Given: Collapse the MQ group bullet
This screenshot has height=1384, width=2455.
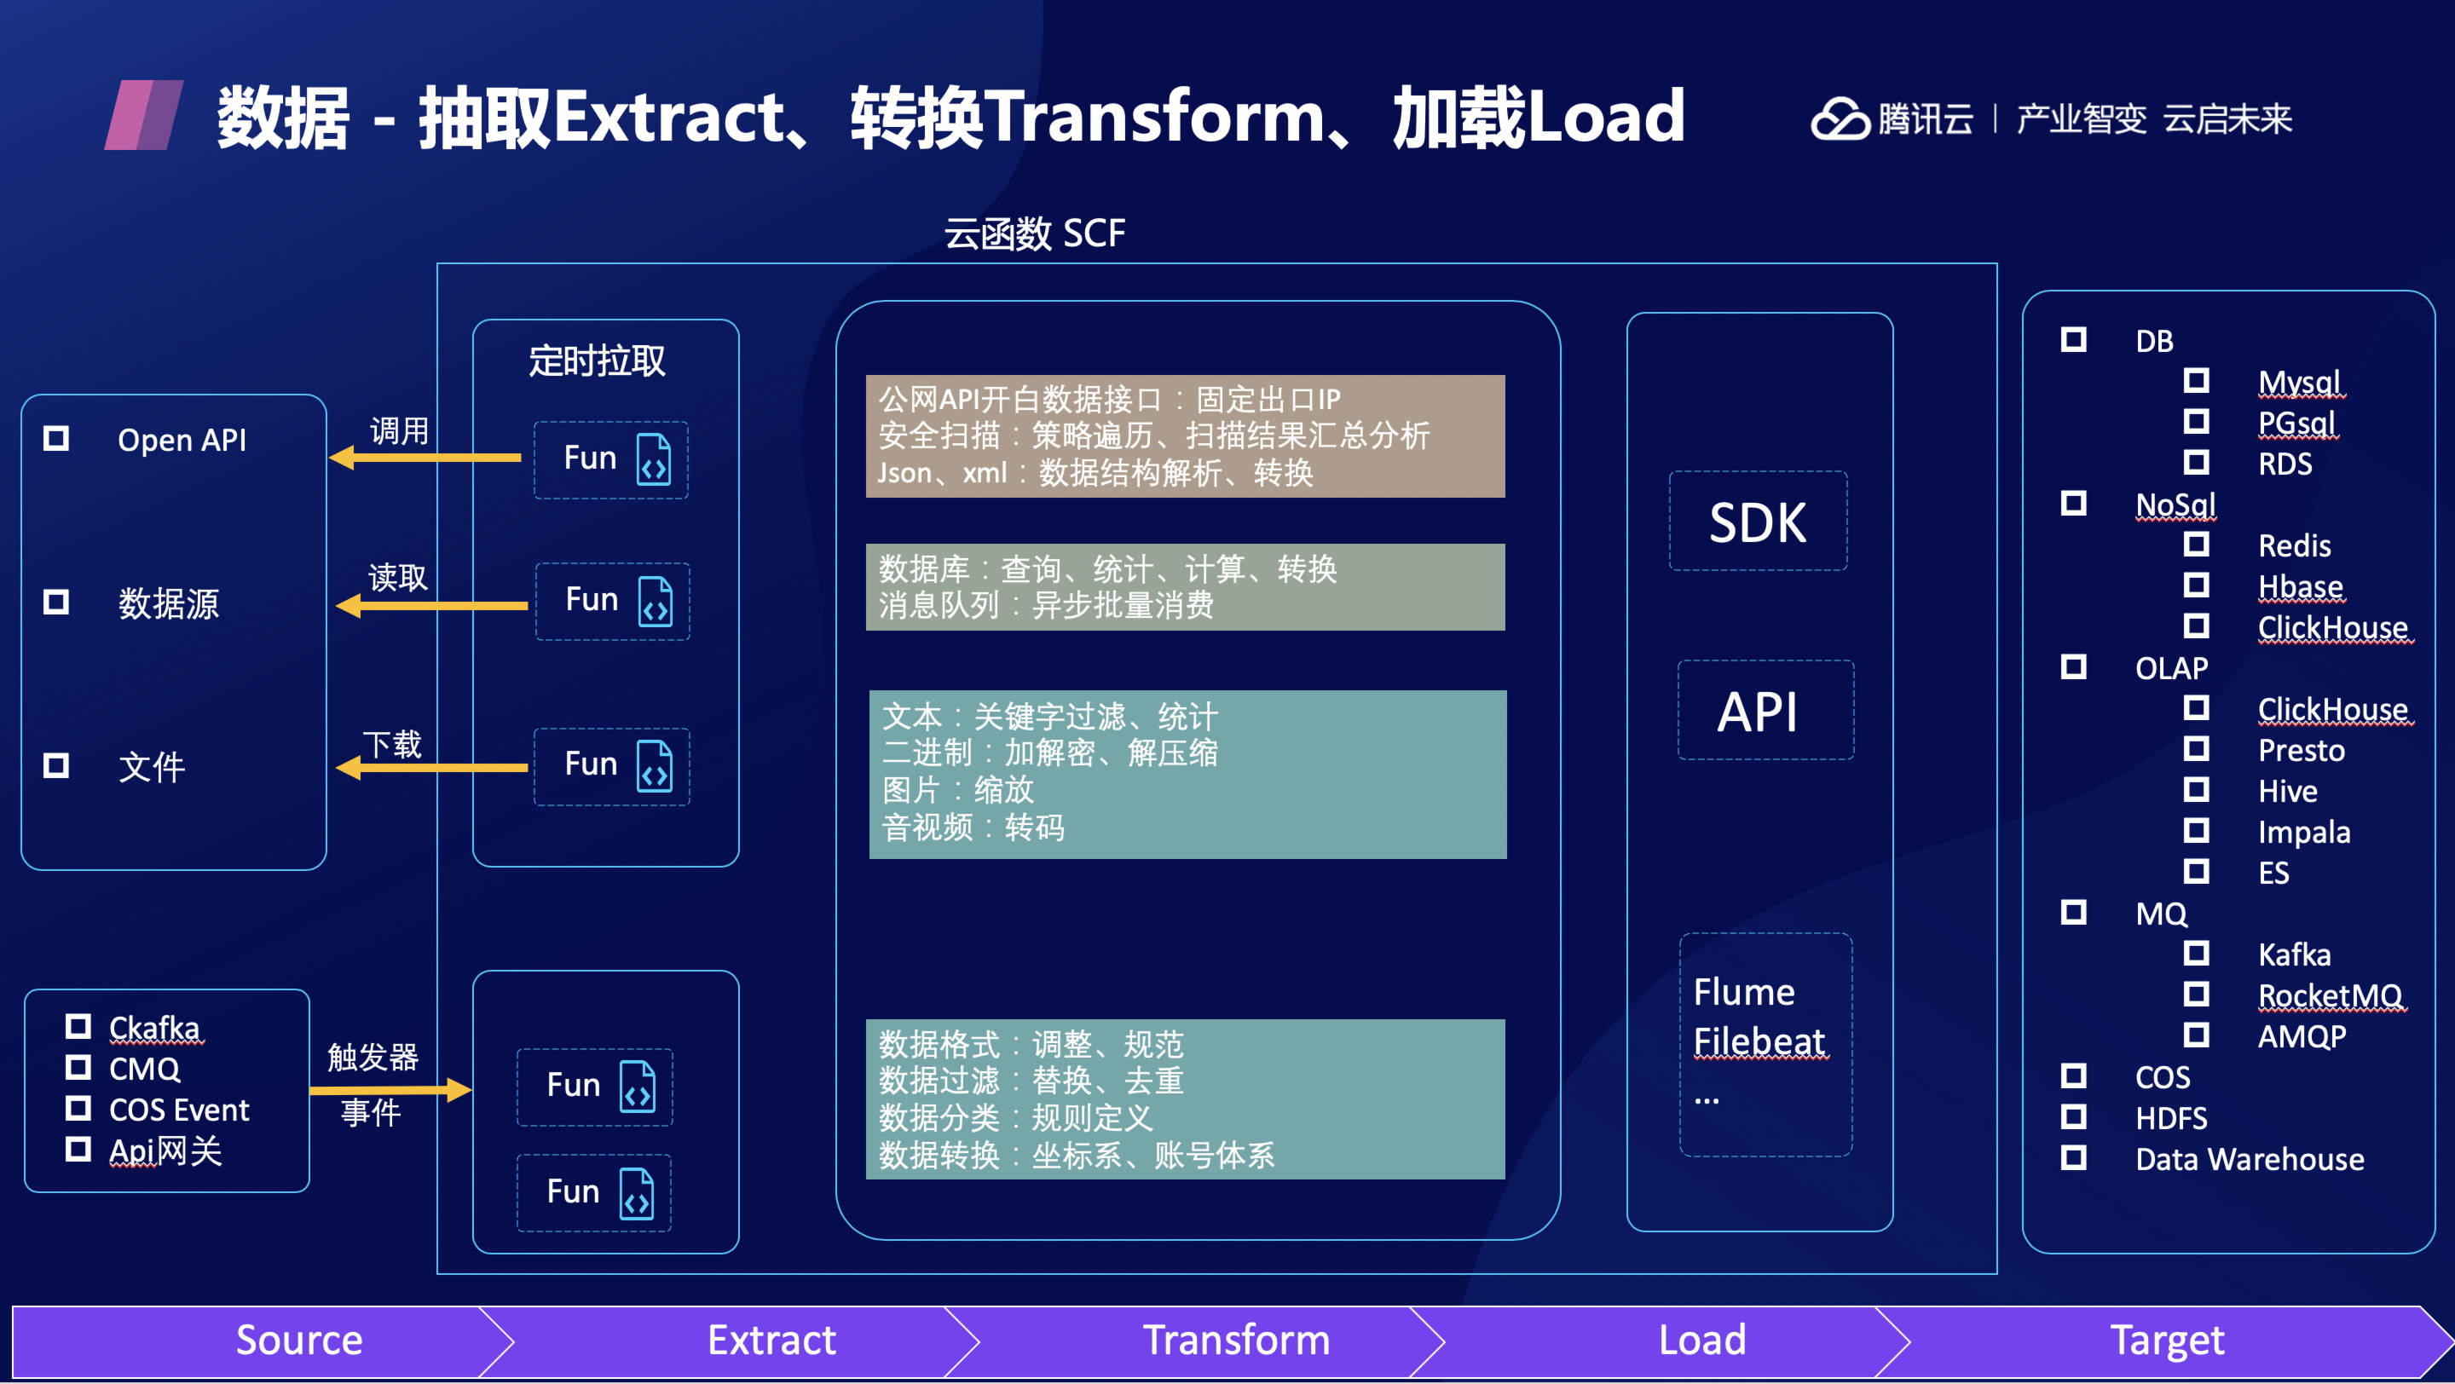Looking at the screenshot, I should (x=2073, y=912).
